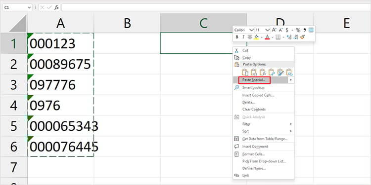The height and width of the screenshot is (185, 371).
Task: Click the Center align icon
Action: 250,37
